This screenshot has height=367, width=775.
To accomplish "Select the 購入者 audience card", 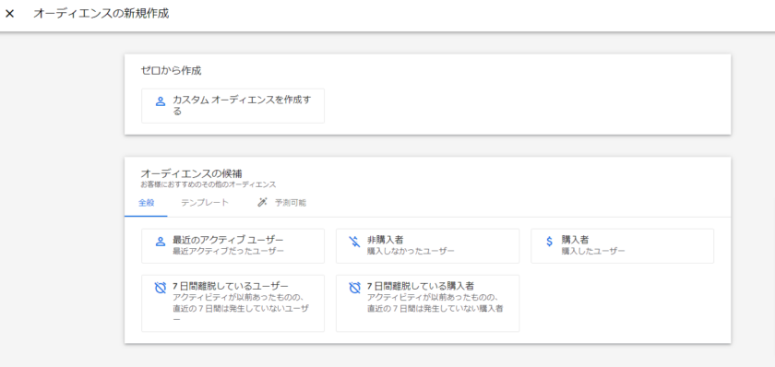I will [x=622, y=245].
